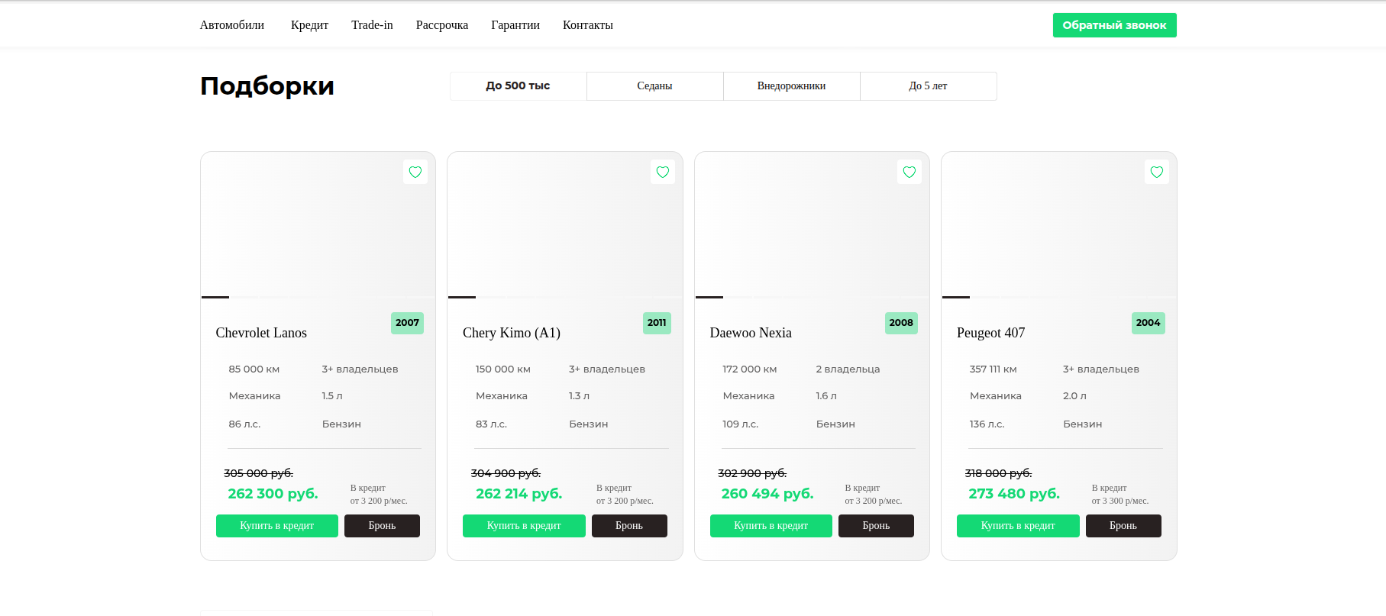The height and width of the screenshot is (616, 1386).
Task: Click the 172 000 км mileage
Action: point(750,369)
